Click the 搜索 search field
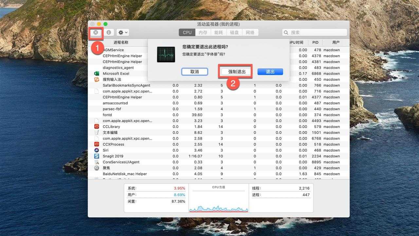This screenshot has width=419, height=236. click(315, 32)
